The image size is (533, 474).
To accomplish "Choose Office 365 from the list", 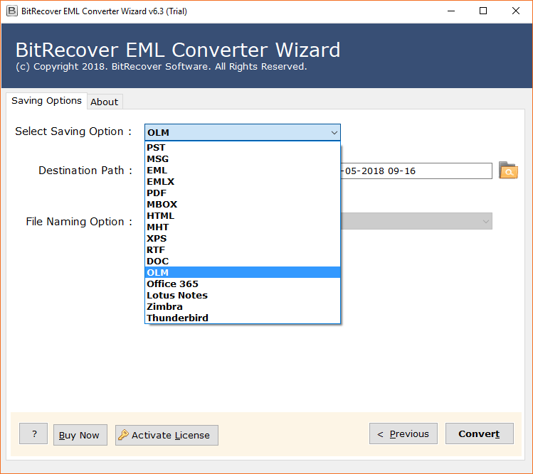I will [x=243, y=284].
